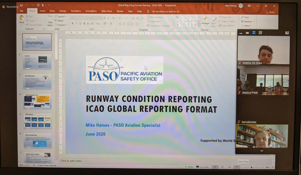Screen dimensions: 301x175
Task: Open the File menu
Action: click(22, 11)
